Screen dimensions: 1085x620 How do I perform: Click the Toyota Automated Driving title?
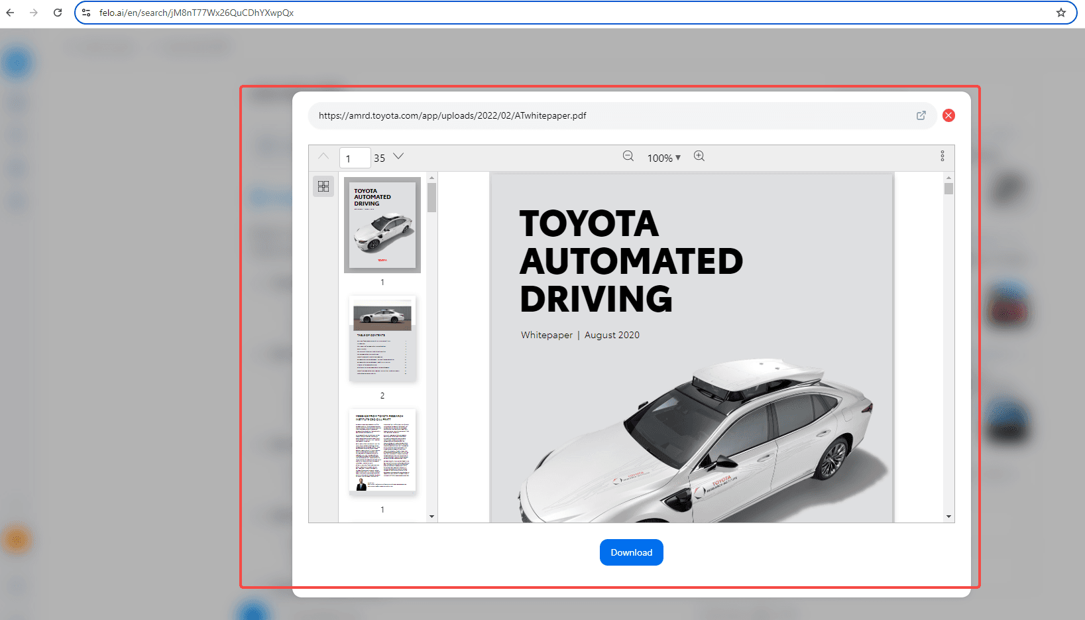pyautogui.click(x=631, y=261)
